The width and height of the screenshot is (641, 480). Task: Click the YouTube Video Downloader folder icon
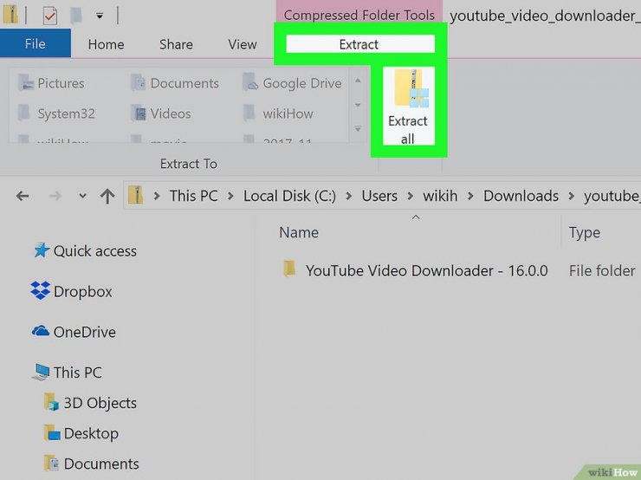click(x=289, y=269)
